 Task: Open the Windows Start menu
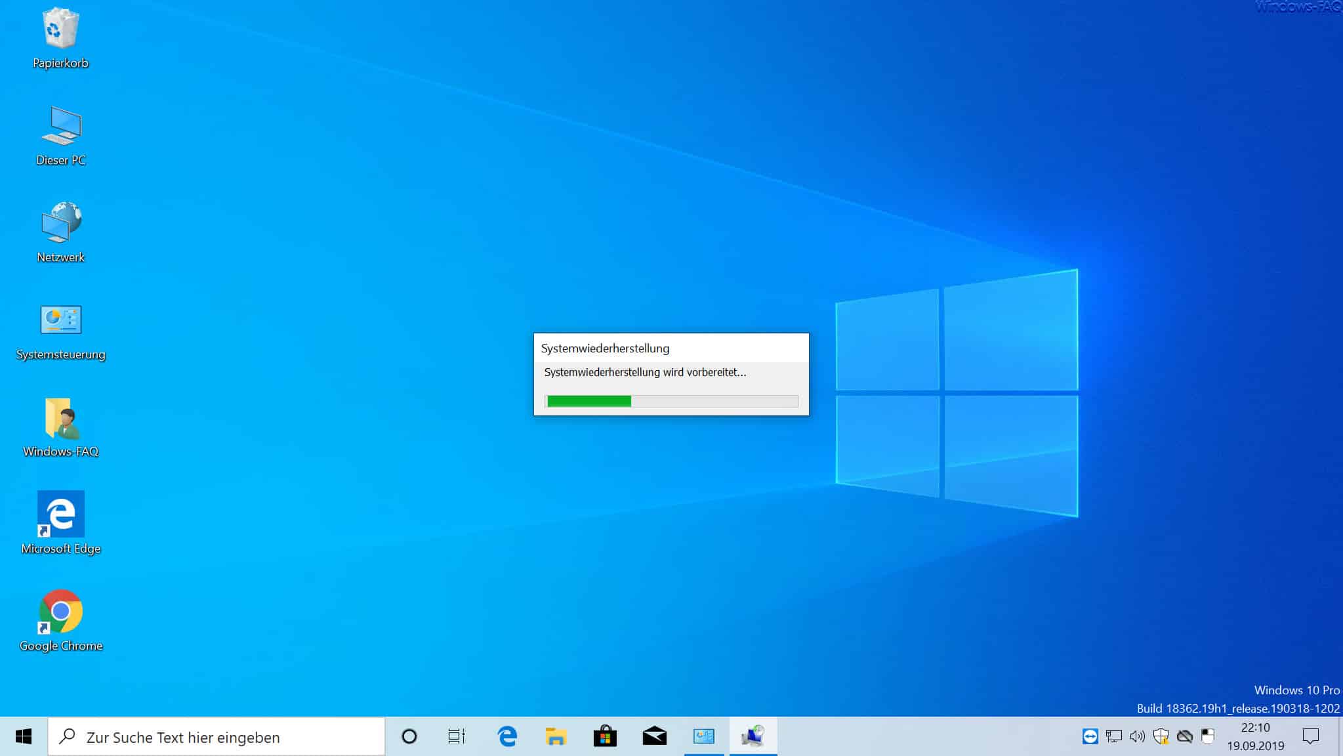tap(24, 736)
